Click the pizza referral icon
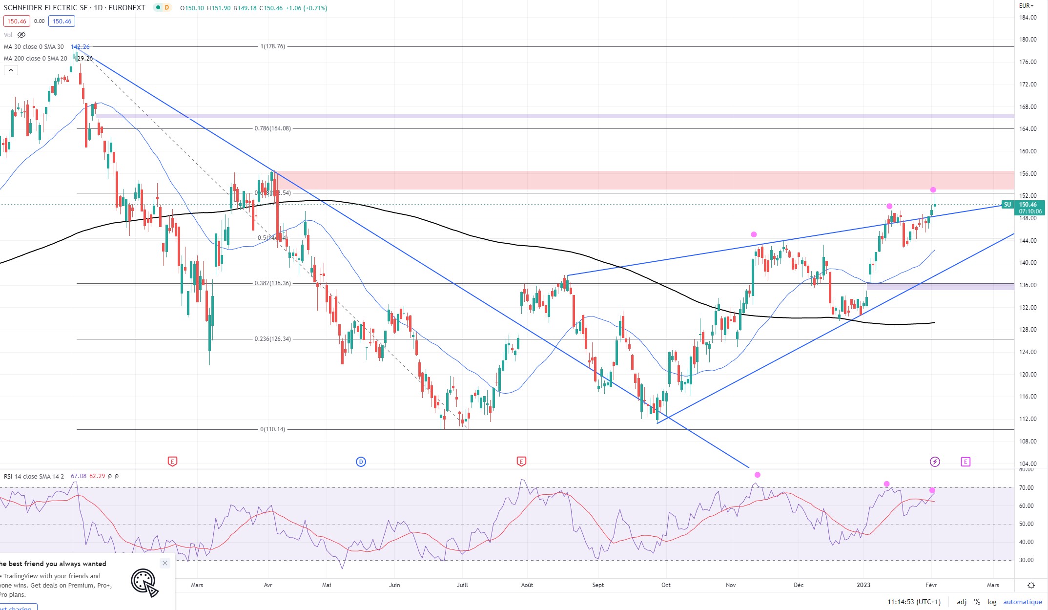Image resolution: width=1048 pixels, height=610 pixels. tap(144, 582)
